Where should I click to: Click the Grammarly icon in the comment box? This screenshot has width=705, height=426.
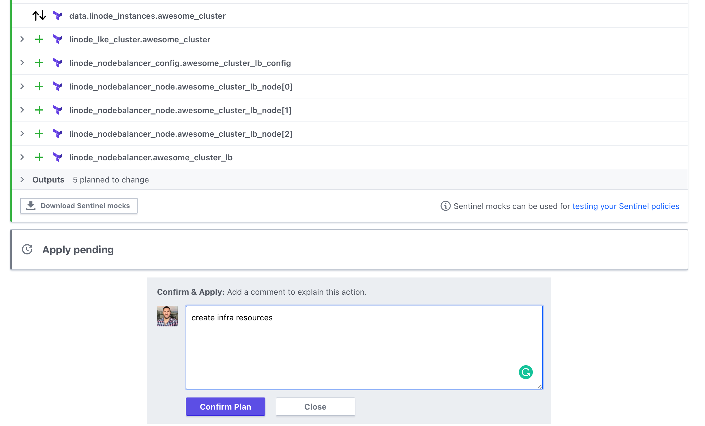pyautogui.click(x=526, y=372)
